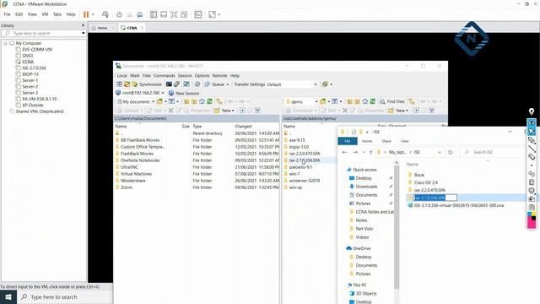Select the Cisco ISE 2.4 folder in Explorer

(x=426, y=182)
